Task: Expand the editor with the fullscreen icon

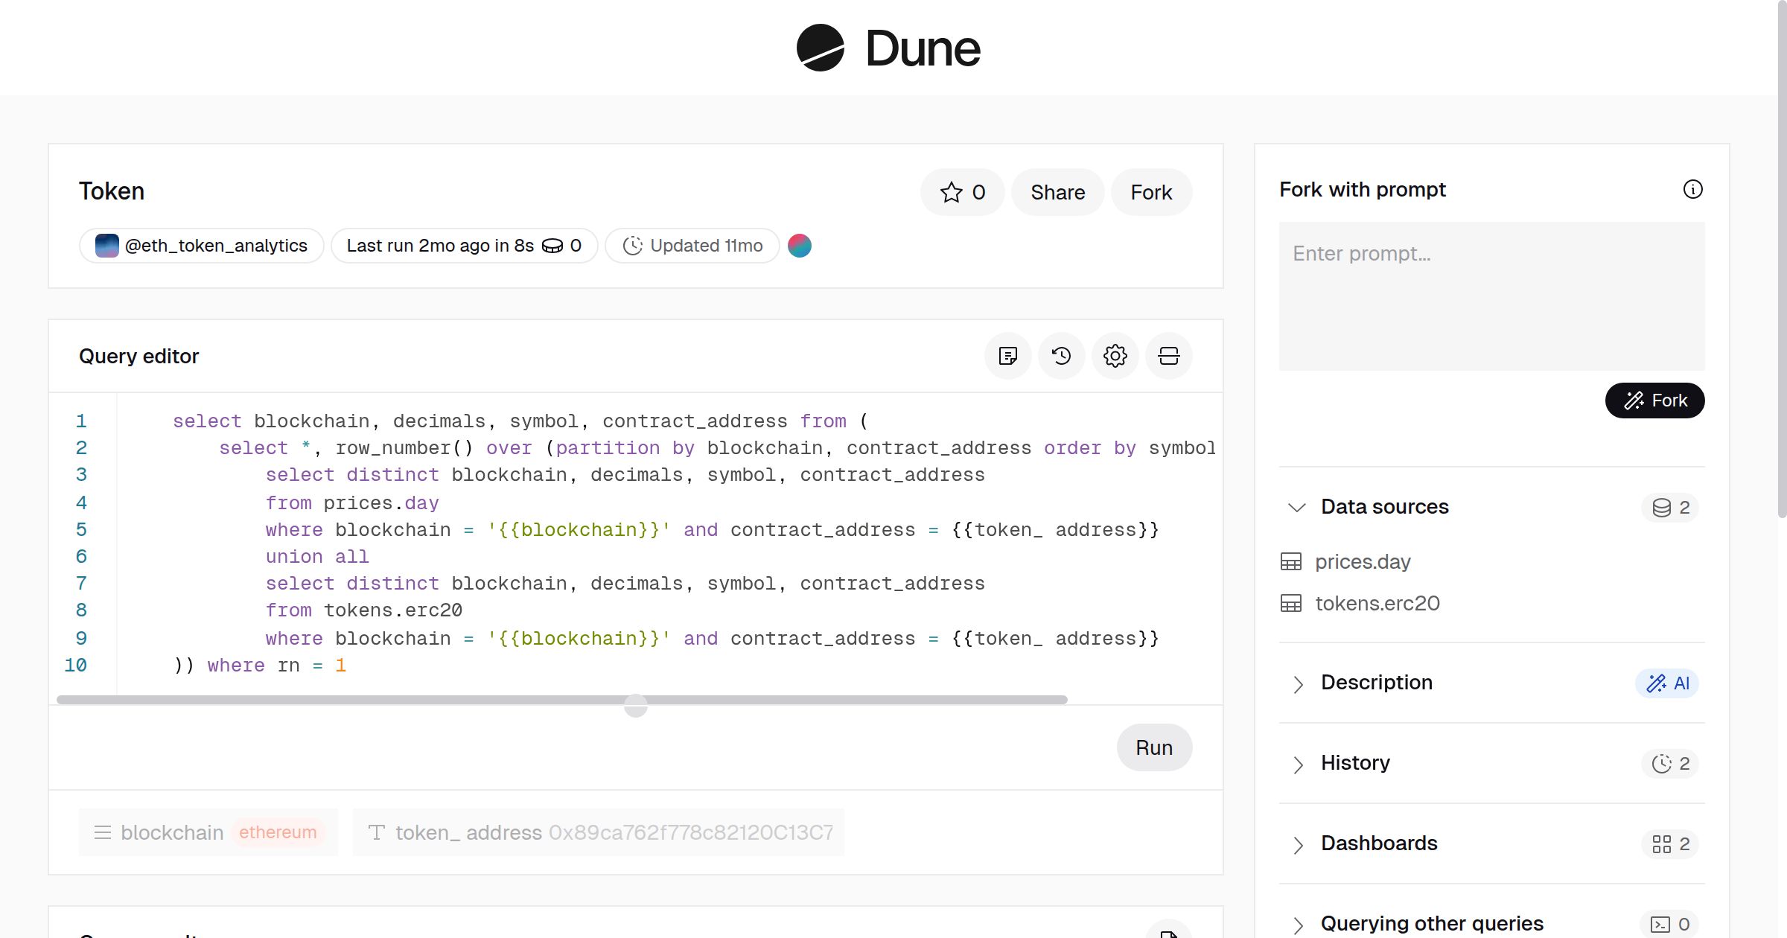Action: tap(1168, 356)
